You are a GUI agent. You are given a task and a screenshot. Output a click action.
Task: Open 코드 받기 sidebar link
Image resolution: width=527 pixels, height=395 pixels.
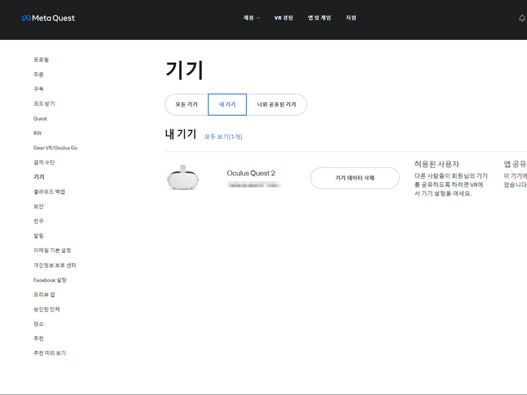pyautogui.click(x=44, y=104)
